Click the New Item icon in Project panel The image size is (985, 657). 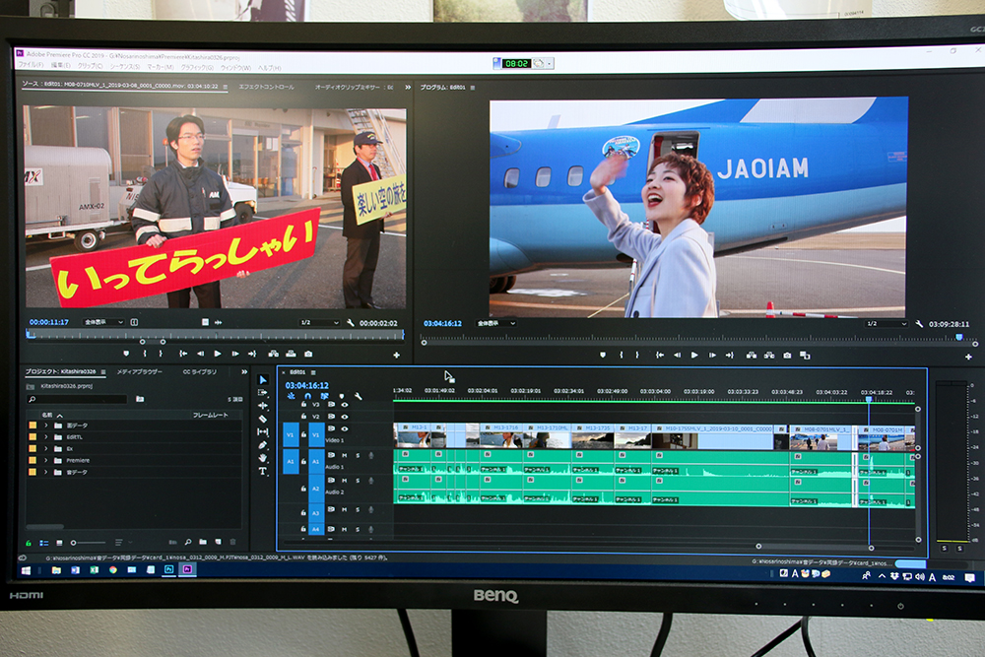pyautogui.click(x=218, y=542)
